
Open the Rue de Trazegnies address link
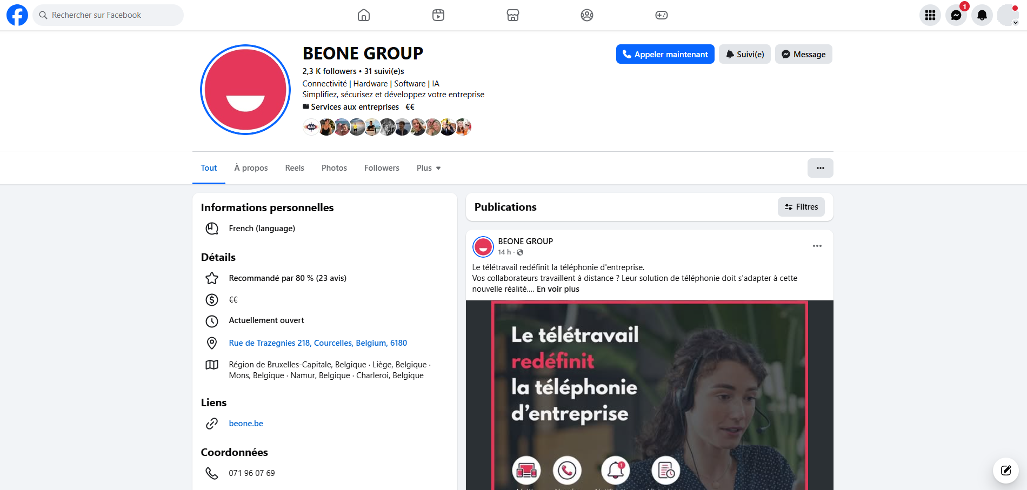[x=318, y=343]
